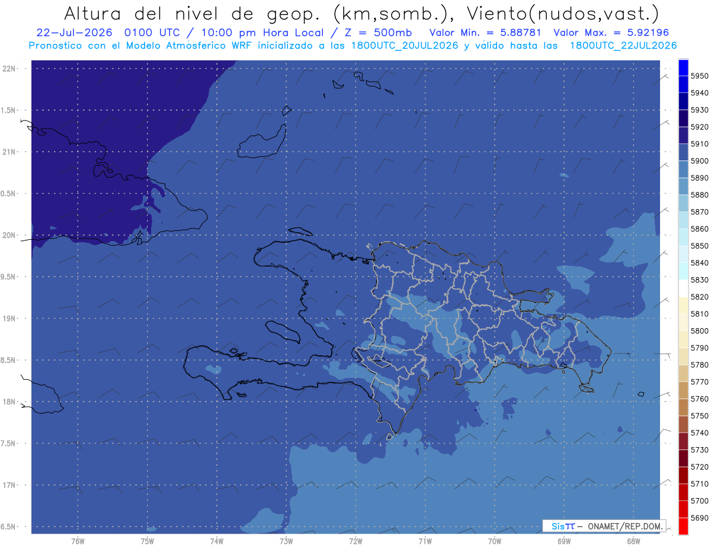Click pale yellow swatch between 5810 and 5820

(x=683, y=306)
